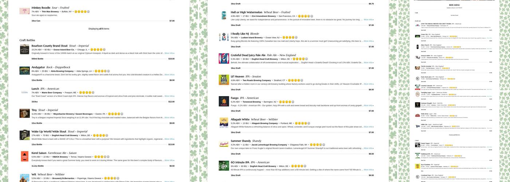
Task: Expand More Info for Summer Shandy
Action: coord(369,148)
